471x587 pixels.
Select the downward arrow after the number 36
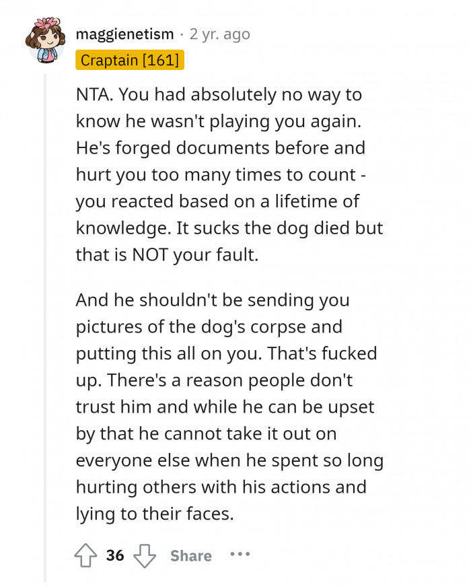[x=145, y=555]
